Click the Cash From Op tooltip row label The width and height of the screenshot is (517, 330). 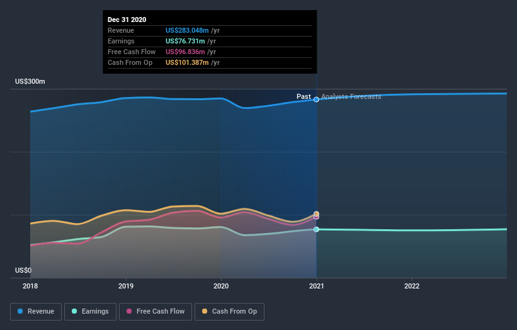(x=130, y=62)
